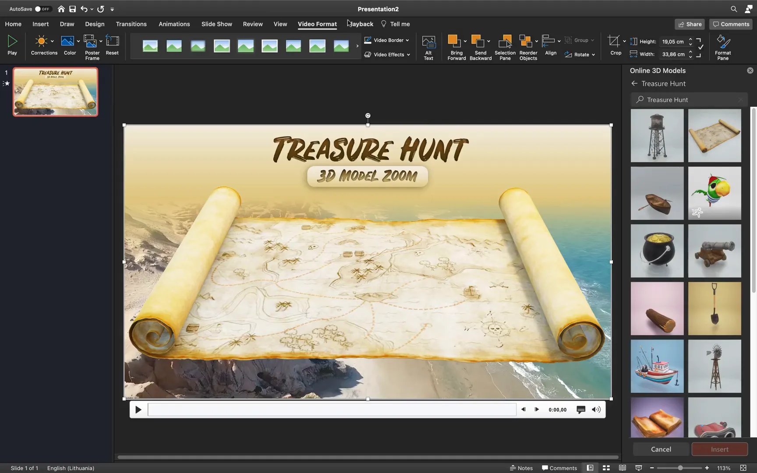This screenshot has height=473, width=757.
Task: Click the Redo icon in title bar
Action: click(x=101, y=9)
